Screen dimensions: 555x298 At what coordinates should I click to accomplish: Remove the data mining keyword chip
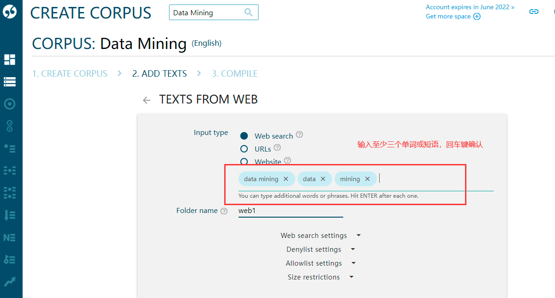click(286, 179)
